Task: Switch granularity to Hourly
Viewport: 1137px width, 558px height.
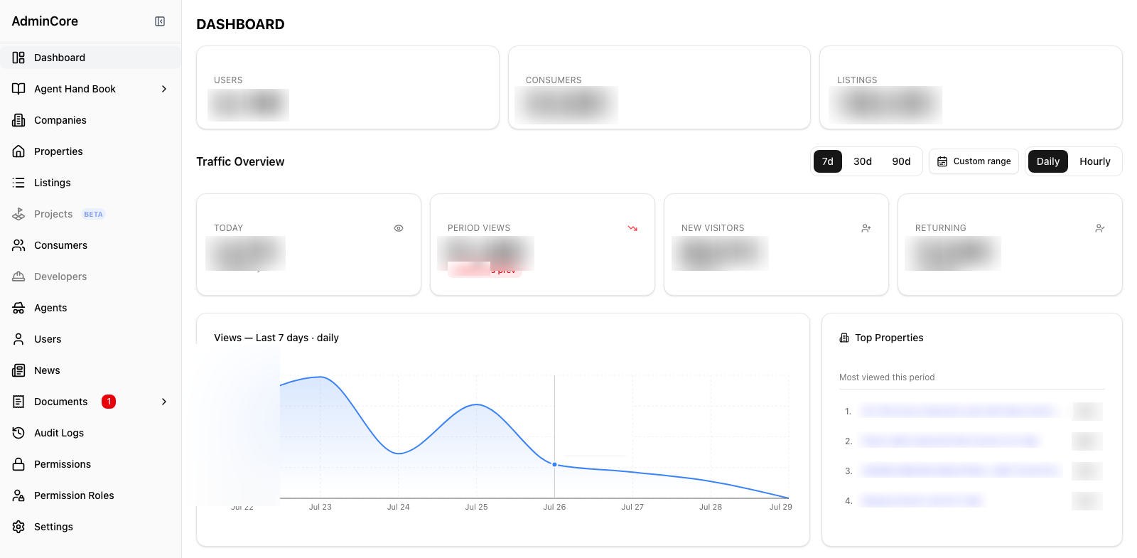Action: pyautogui.click(x=1095, y=161)
